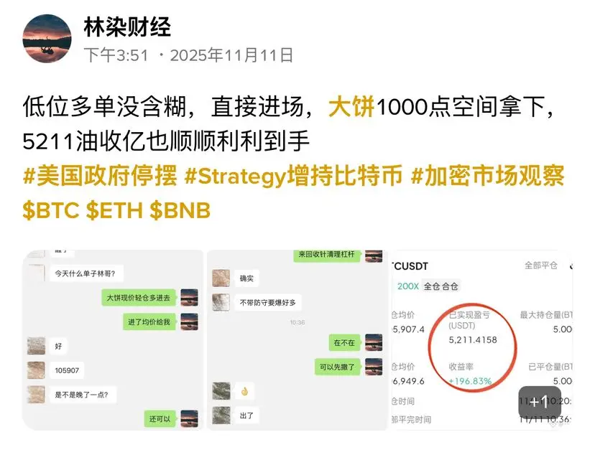Click the red-circled 5,211.4158 profit figure

tap(473, 340)
